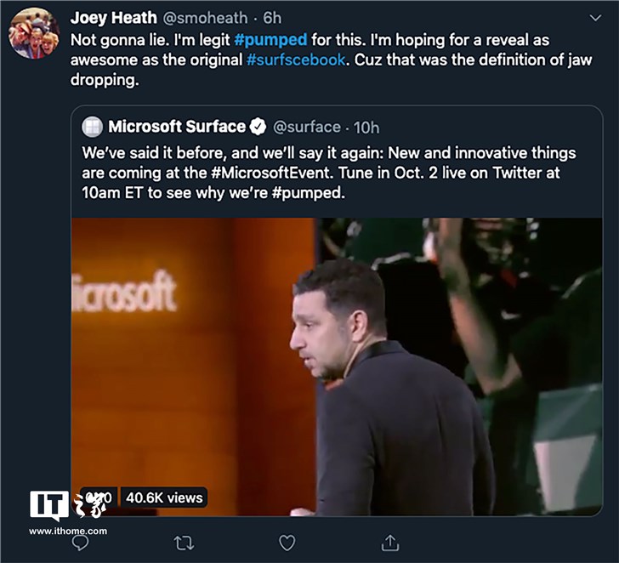Like the tweet with the heart icon
The height and width of the screenshot is (563, 619).
pyautogui.click(x=287, y=542)
